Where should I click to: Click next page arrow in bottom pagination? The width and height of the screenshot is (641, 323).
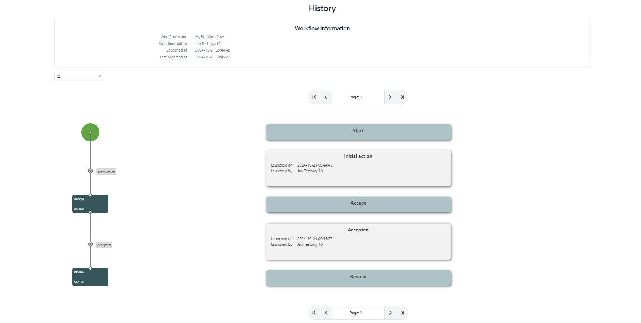click(x=390, y=313)
